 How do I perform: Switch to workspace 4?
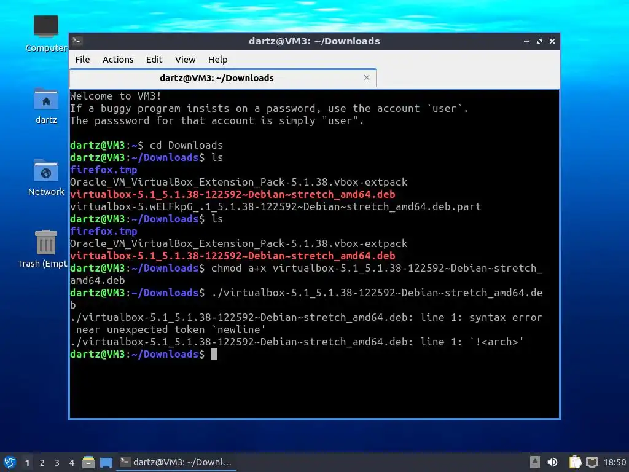(72, 463)
